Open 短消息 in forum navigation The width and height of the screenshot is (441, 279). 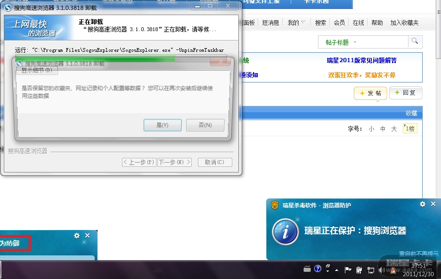pos(270,23)
